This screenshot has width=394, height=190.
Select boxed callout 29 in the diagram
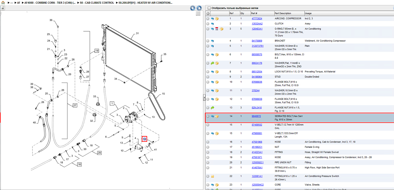[x=99, y=153]
